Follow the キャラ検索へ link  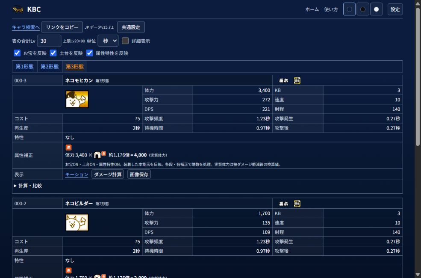click(26, 27)
